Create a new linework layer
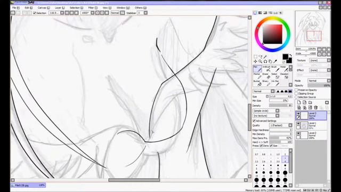The width and height of the screenshot is (341, 192). [x=304, y=102]
